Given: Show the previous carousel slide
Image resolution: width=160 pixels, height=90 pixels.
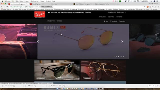Looking at the screenshot, I should point(38,41).
